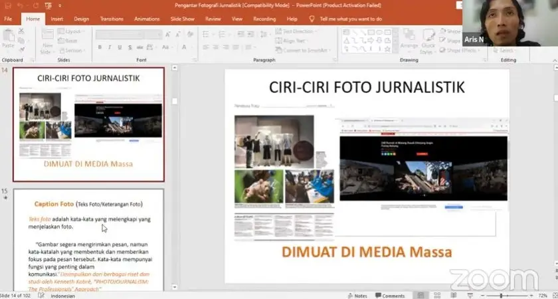Click Convert to SmartArt button
Viewport: 558px width, 299px height.
304,50
